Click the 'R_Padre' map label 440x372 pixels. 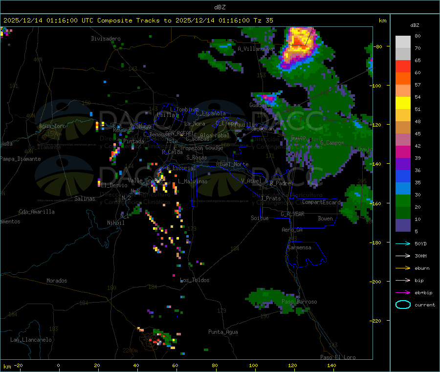(x=280, y=183)
